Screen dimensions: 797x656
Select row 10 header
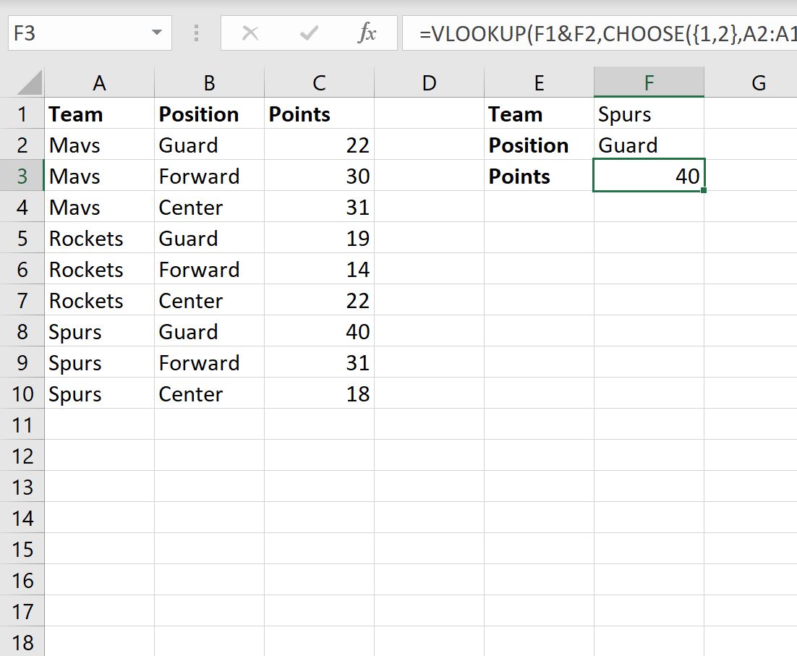[22, 394]
